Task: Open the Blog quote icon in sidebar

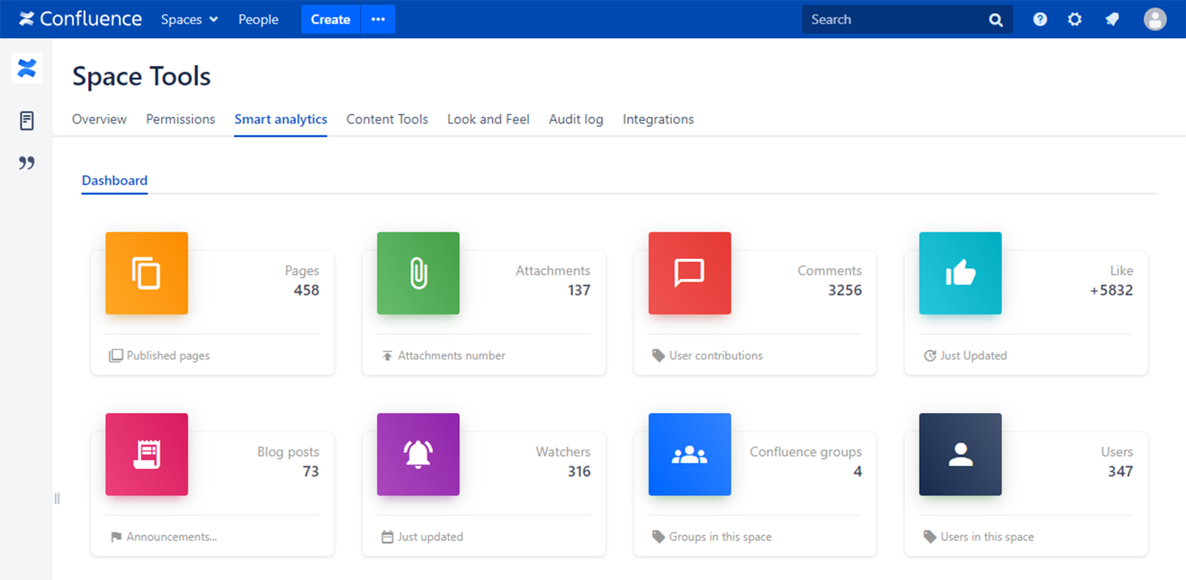Action: (26, 163)
